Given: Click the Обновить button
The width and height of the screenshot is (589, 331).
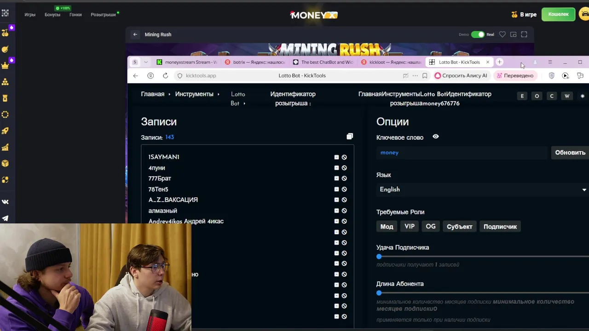Looking at the screenshot, I should point(570,153).
